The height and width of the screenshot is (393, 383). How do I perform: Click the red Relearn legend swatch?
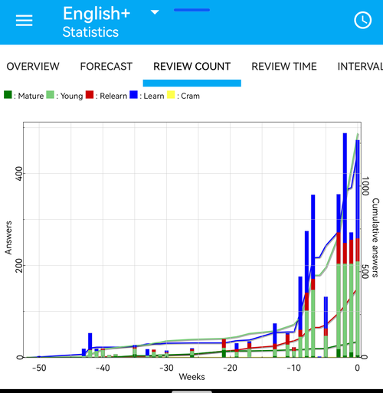pyautogui.click(x=90, y=94)
